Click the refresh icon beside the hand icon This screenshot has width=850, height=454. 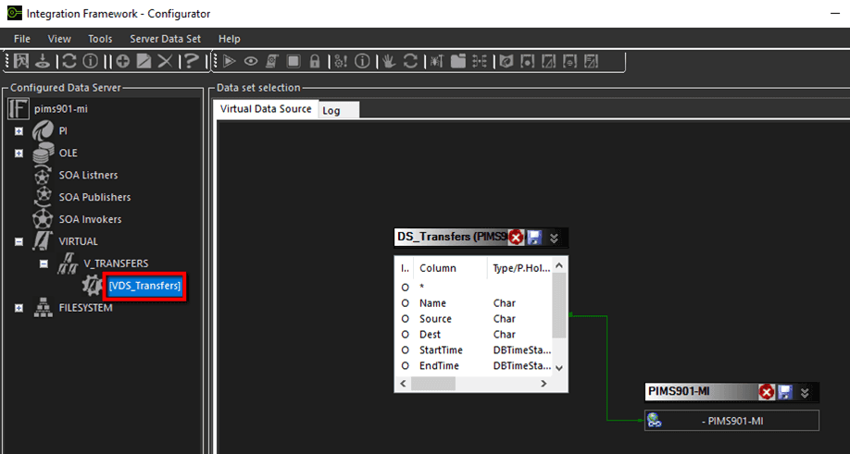coord(410,61)
